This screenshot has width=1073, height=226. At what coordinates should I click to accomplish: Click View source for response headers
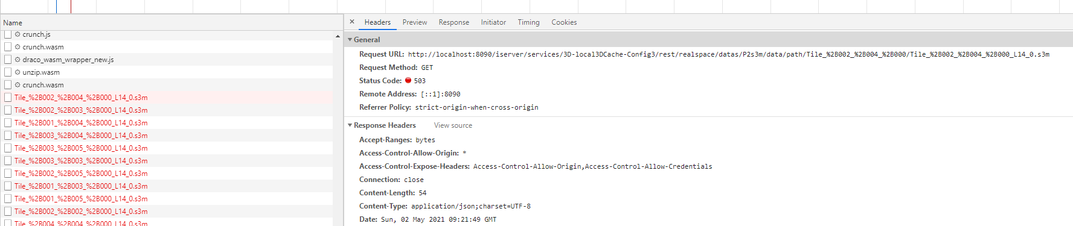click(453, 125)
